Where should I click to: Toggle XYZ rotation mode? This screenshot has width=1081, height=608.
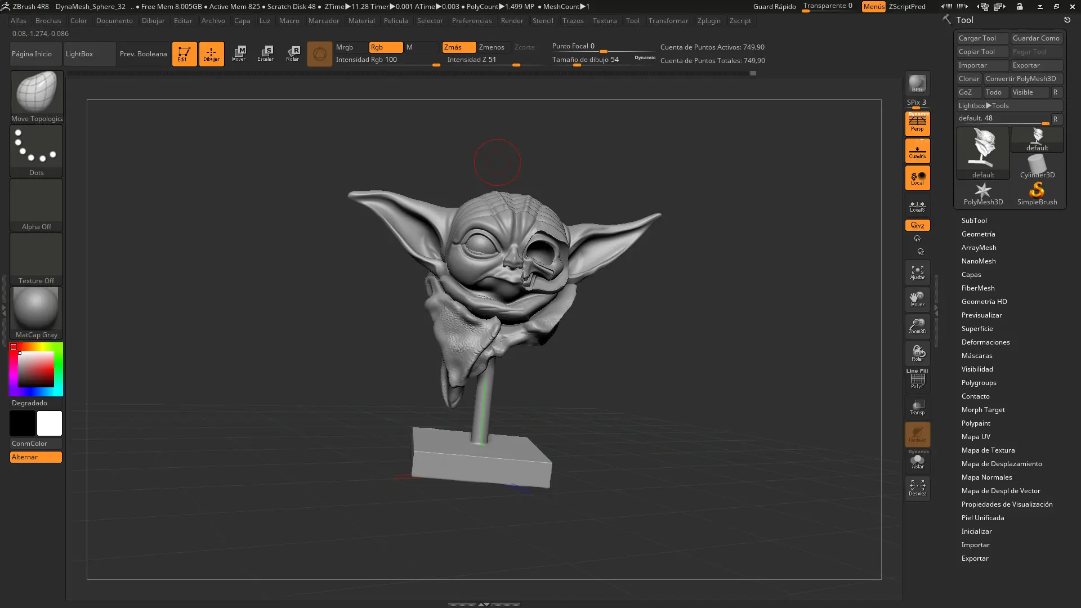point(917,225)
